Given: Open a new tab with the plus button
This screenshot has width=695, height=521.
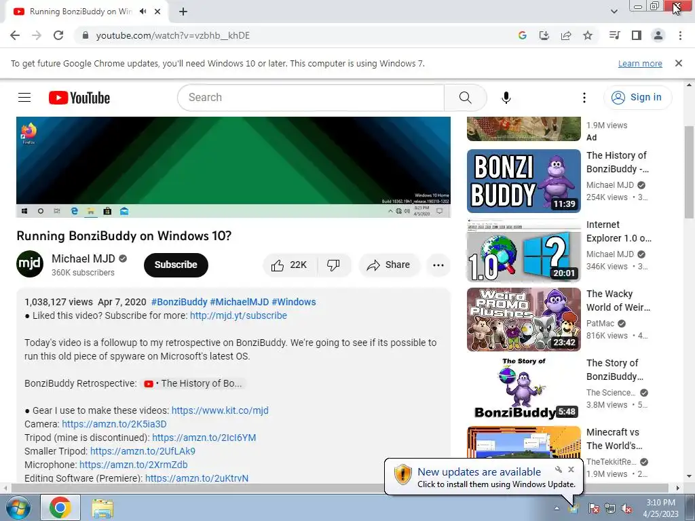Looking at the screenshot, I should 183,12.
